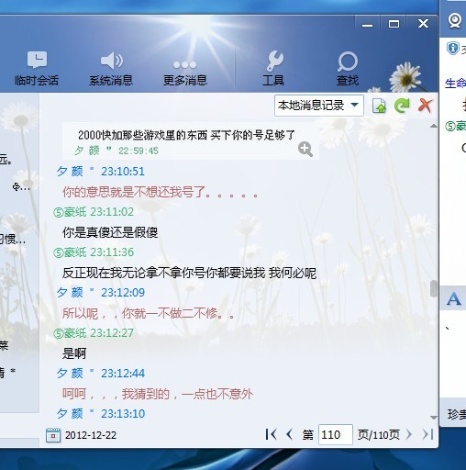Click the magnifier zoom icon on message
This screenshot has height=470, width=466.
[x=305, y=149]
